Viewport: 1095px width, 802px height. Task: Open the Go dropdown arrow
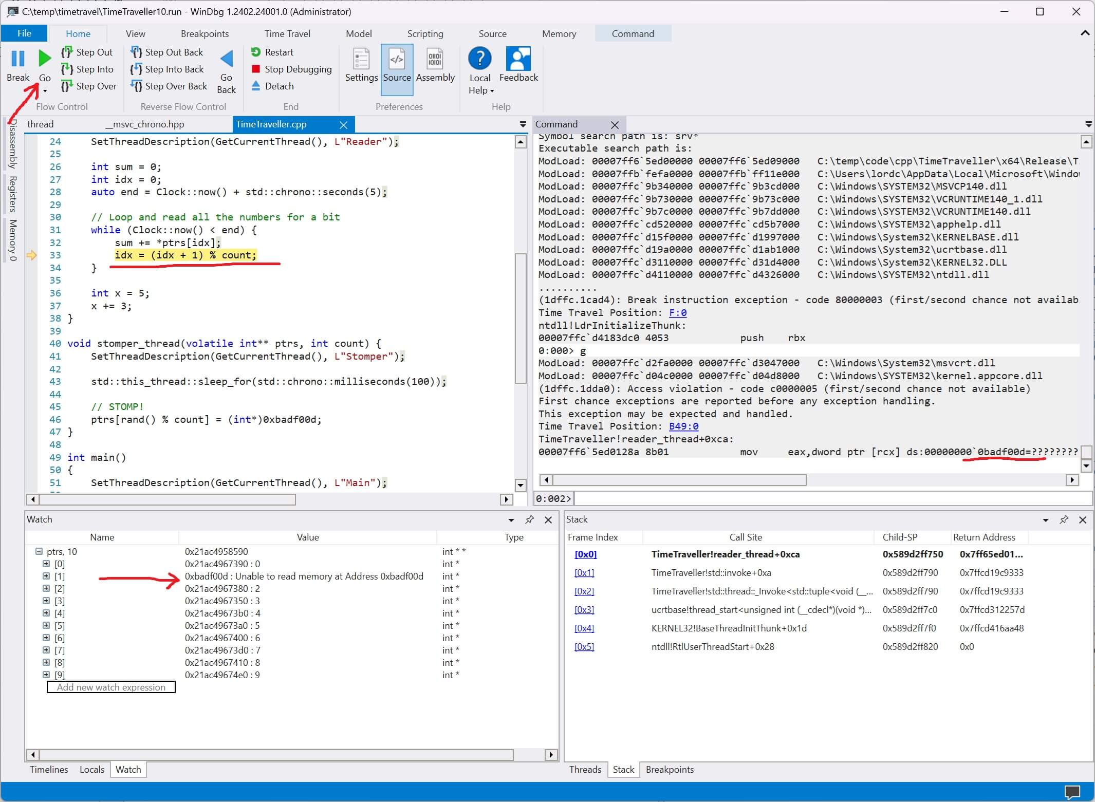coord(45,91)
